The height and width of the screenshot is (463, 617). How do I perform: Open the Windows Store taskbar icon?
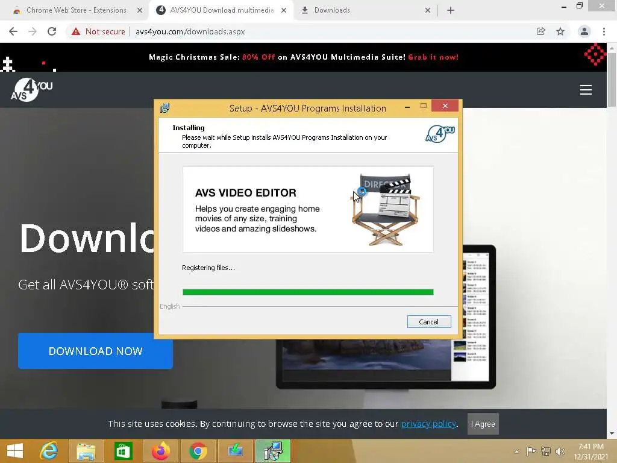coord(123,451)
